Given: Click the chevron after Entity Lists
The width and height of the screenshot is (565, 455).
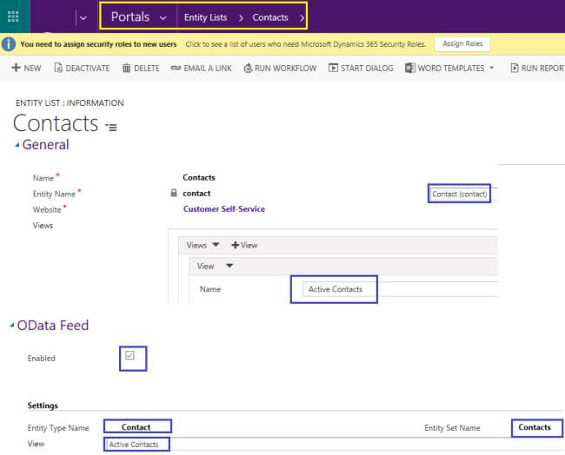Looking at the screenshot, I should 241,18.
